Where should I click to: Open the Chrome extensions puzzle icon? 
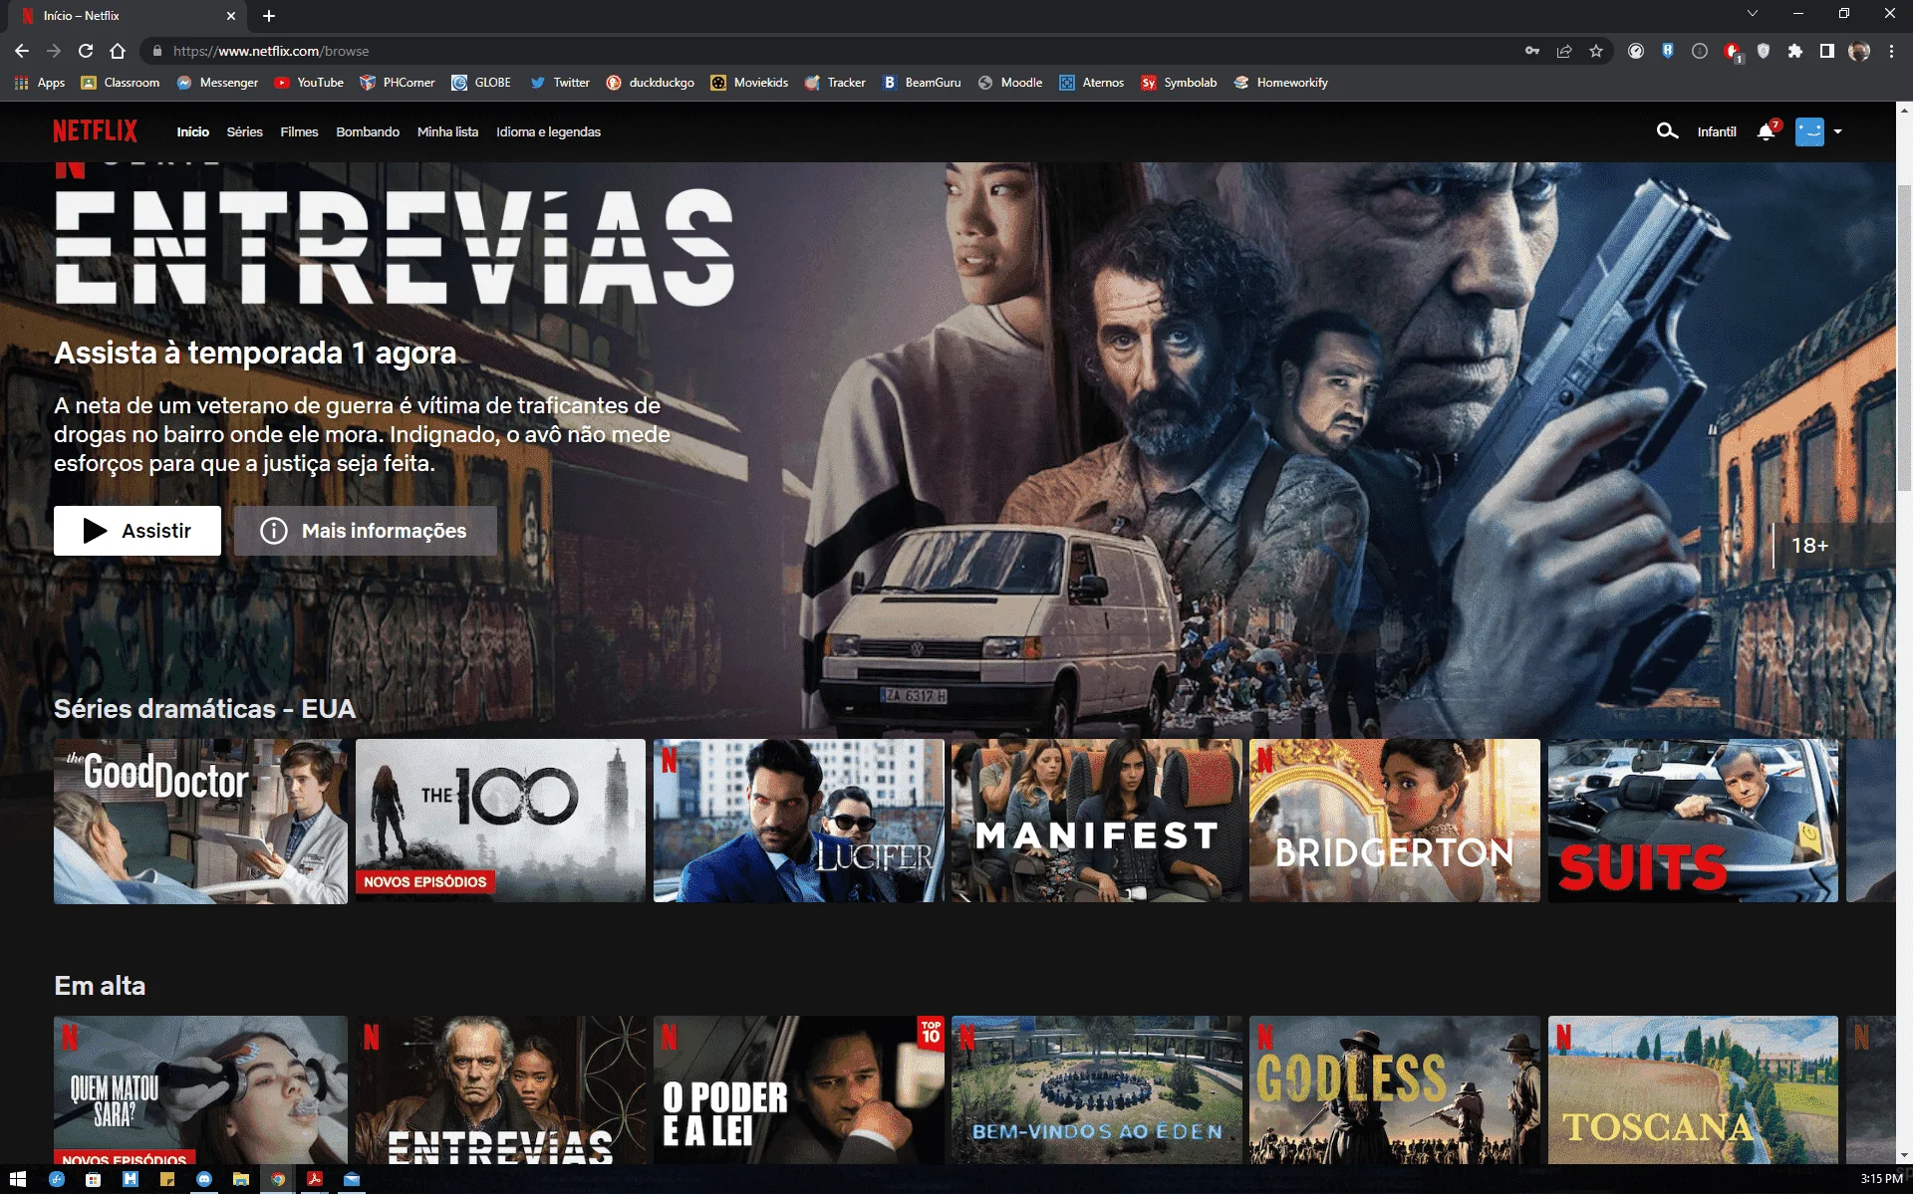click(1795, 51)
